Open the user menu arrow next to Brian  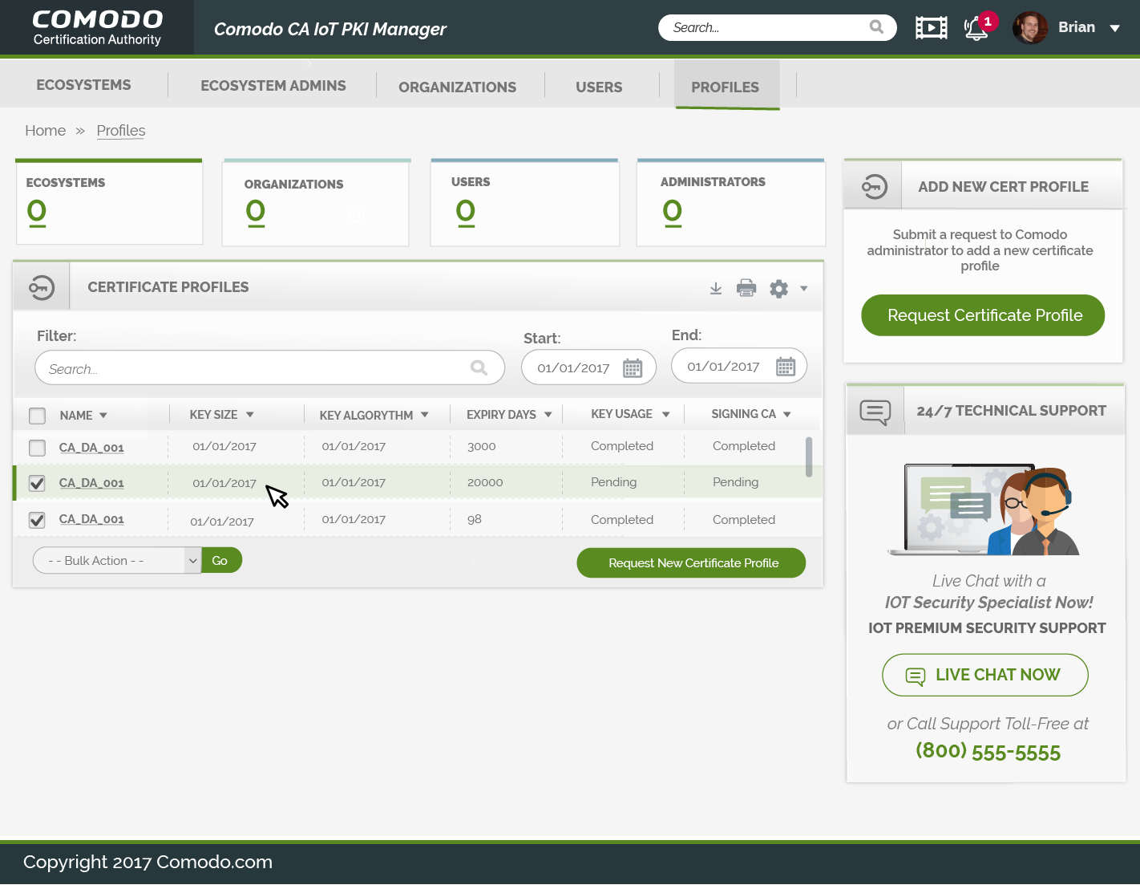coord(1114,28)
